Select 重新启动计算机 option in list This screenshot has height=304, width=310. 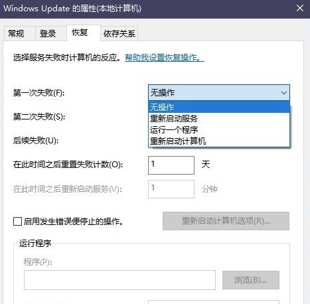(x=219, y=141)
